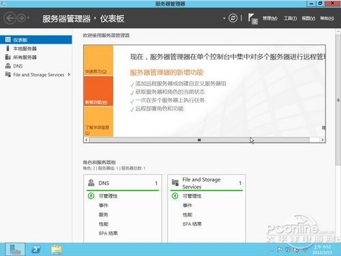Image resolution: width=341 pixels, height=256 pixels.
Task: Refresh the Server Manager dashboard
Action: pos(233,18)
